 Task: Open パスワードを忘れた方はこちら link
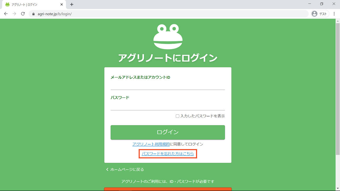(x=168, y=154)
